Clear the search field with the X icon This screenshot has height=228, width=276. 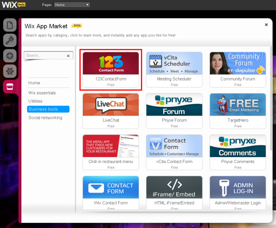68,56
